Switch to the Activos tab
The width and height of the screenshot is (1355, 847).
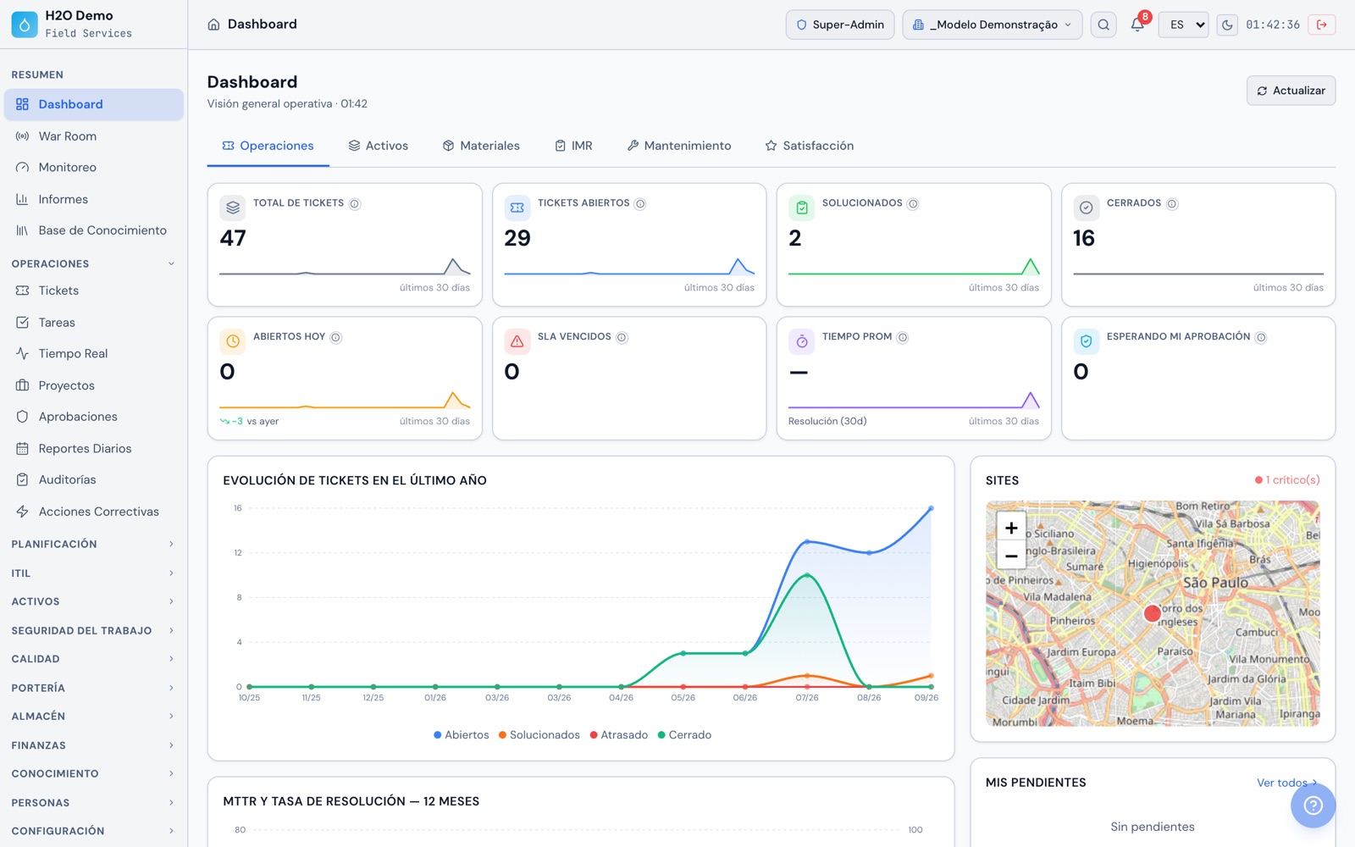(x=378, y=146)
